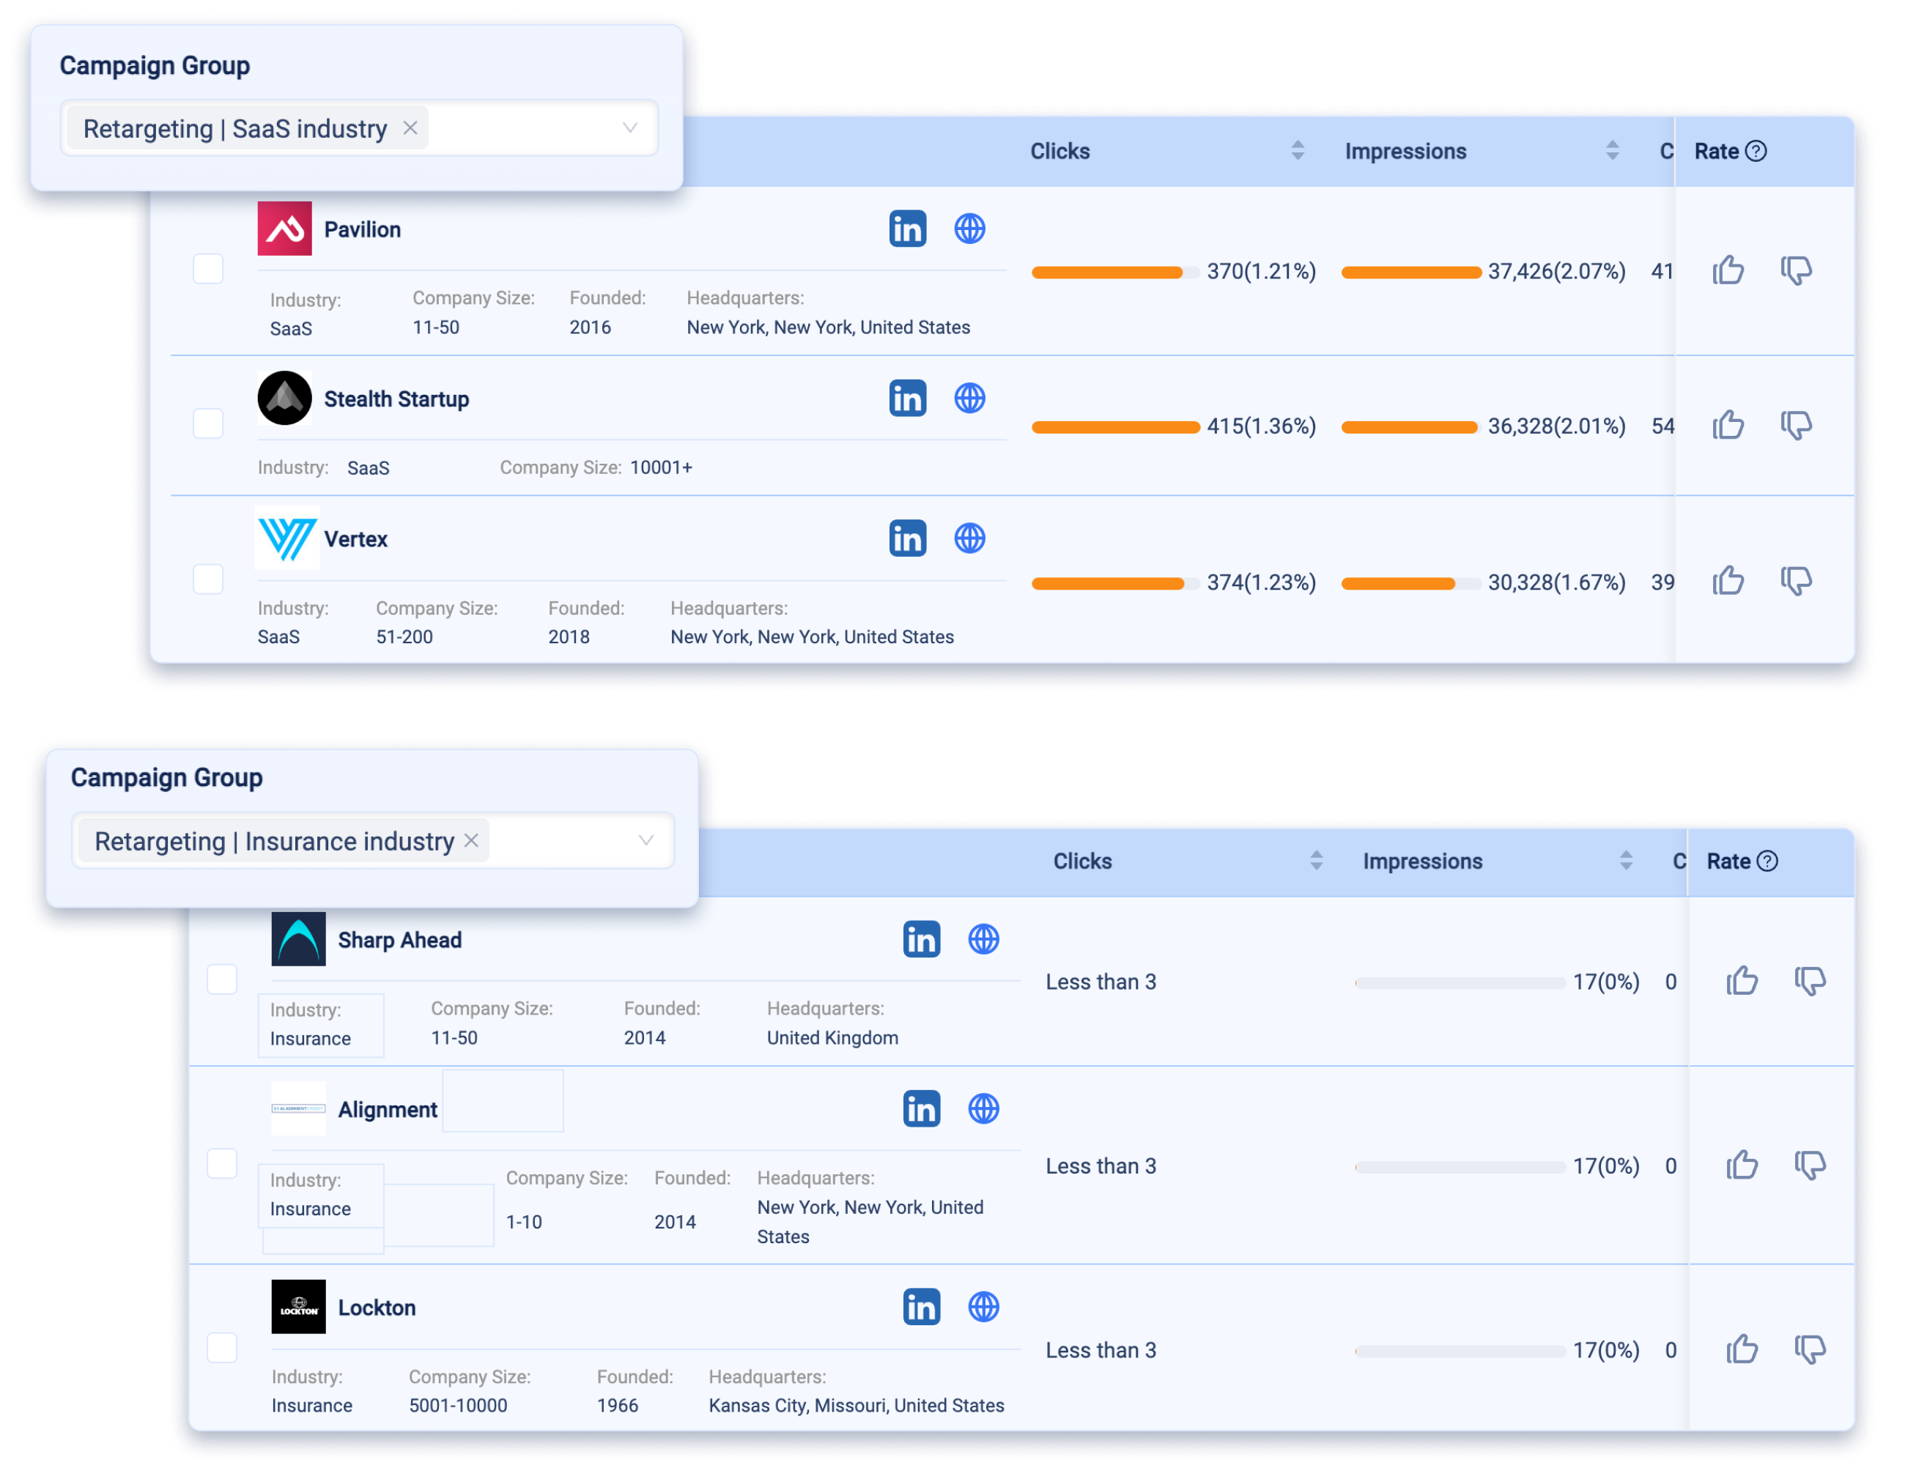
Task: Rate Stealth Startup with thumbs up
Action: pyautogui.click(x=1728, y=426)
